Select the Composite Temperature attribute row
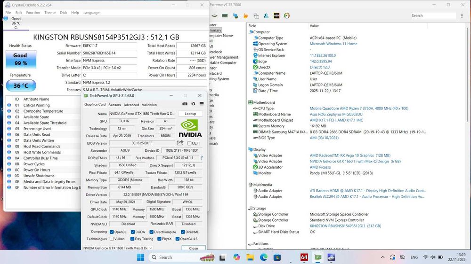Screen dimensions: 471x264 (x=43, y=111)
